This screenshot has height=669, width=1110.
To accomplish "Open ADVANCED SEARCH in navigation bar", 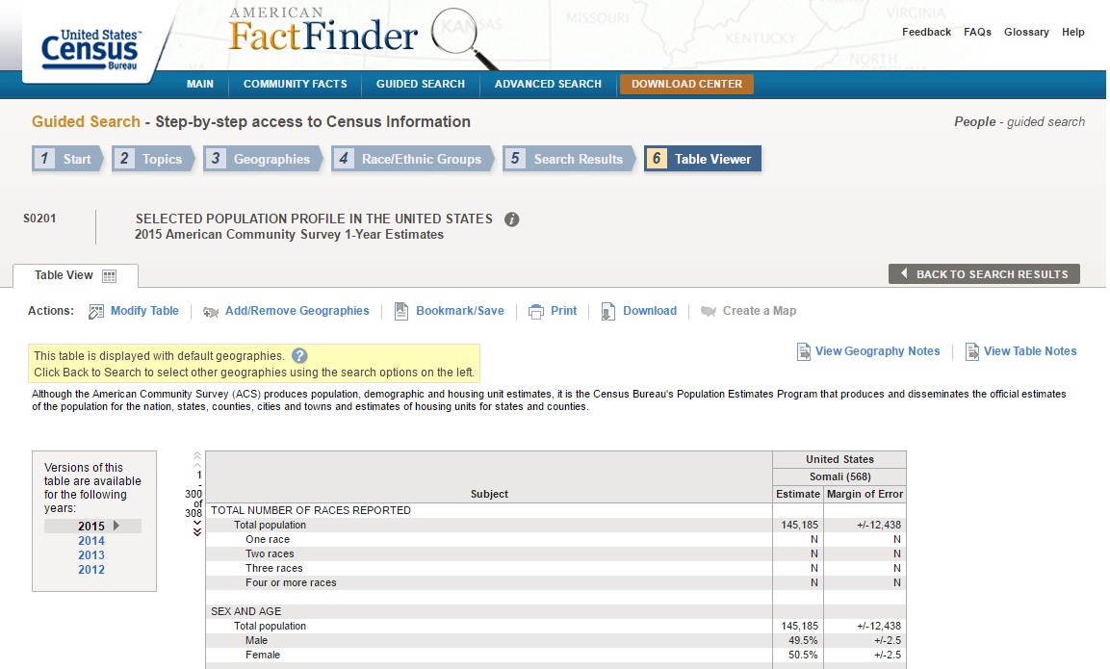I will click(548, 84).
